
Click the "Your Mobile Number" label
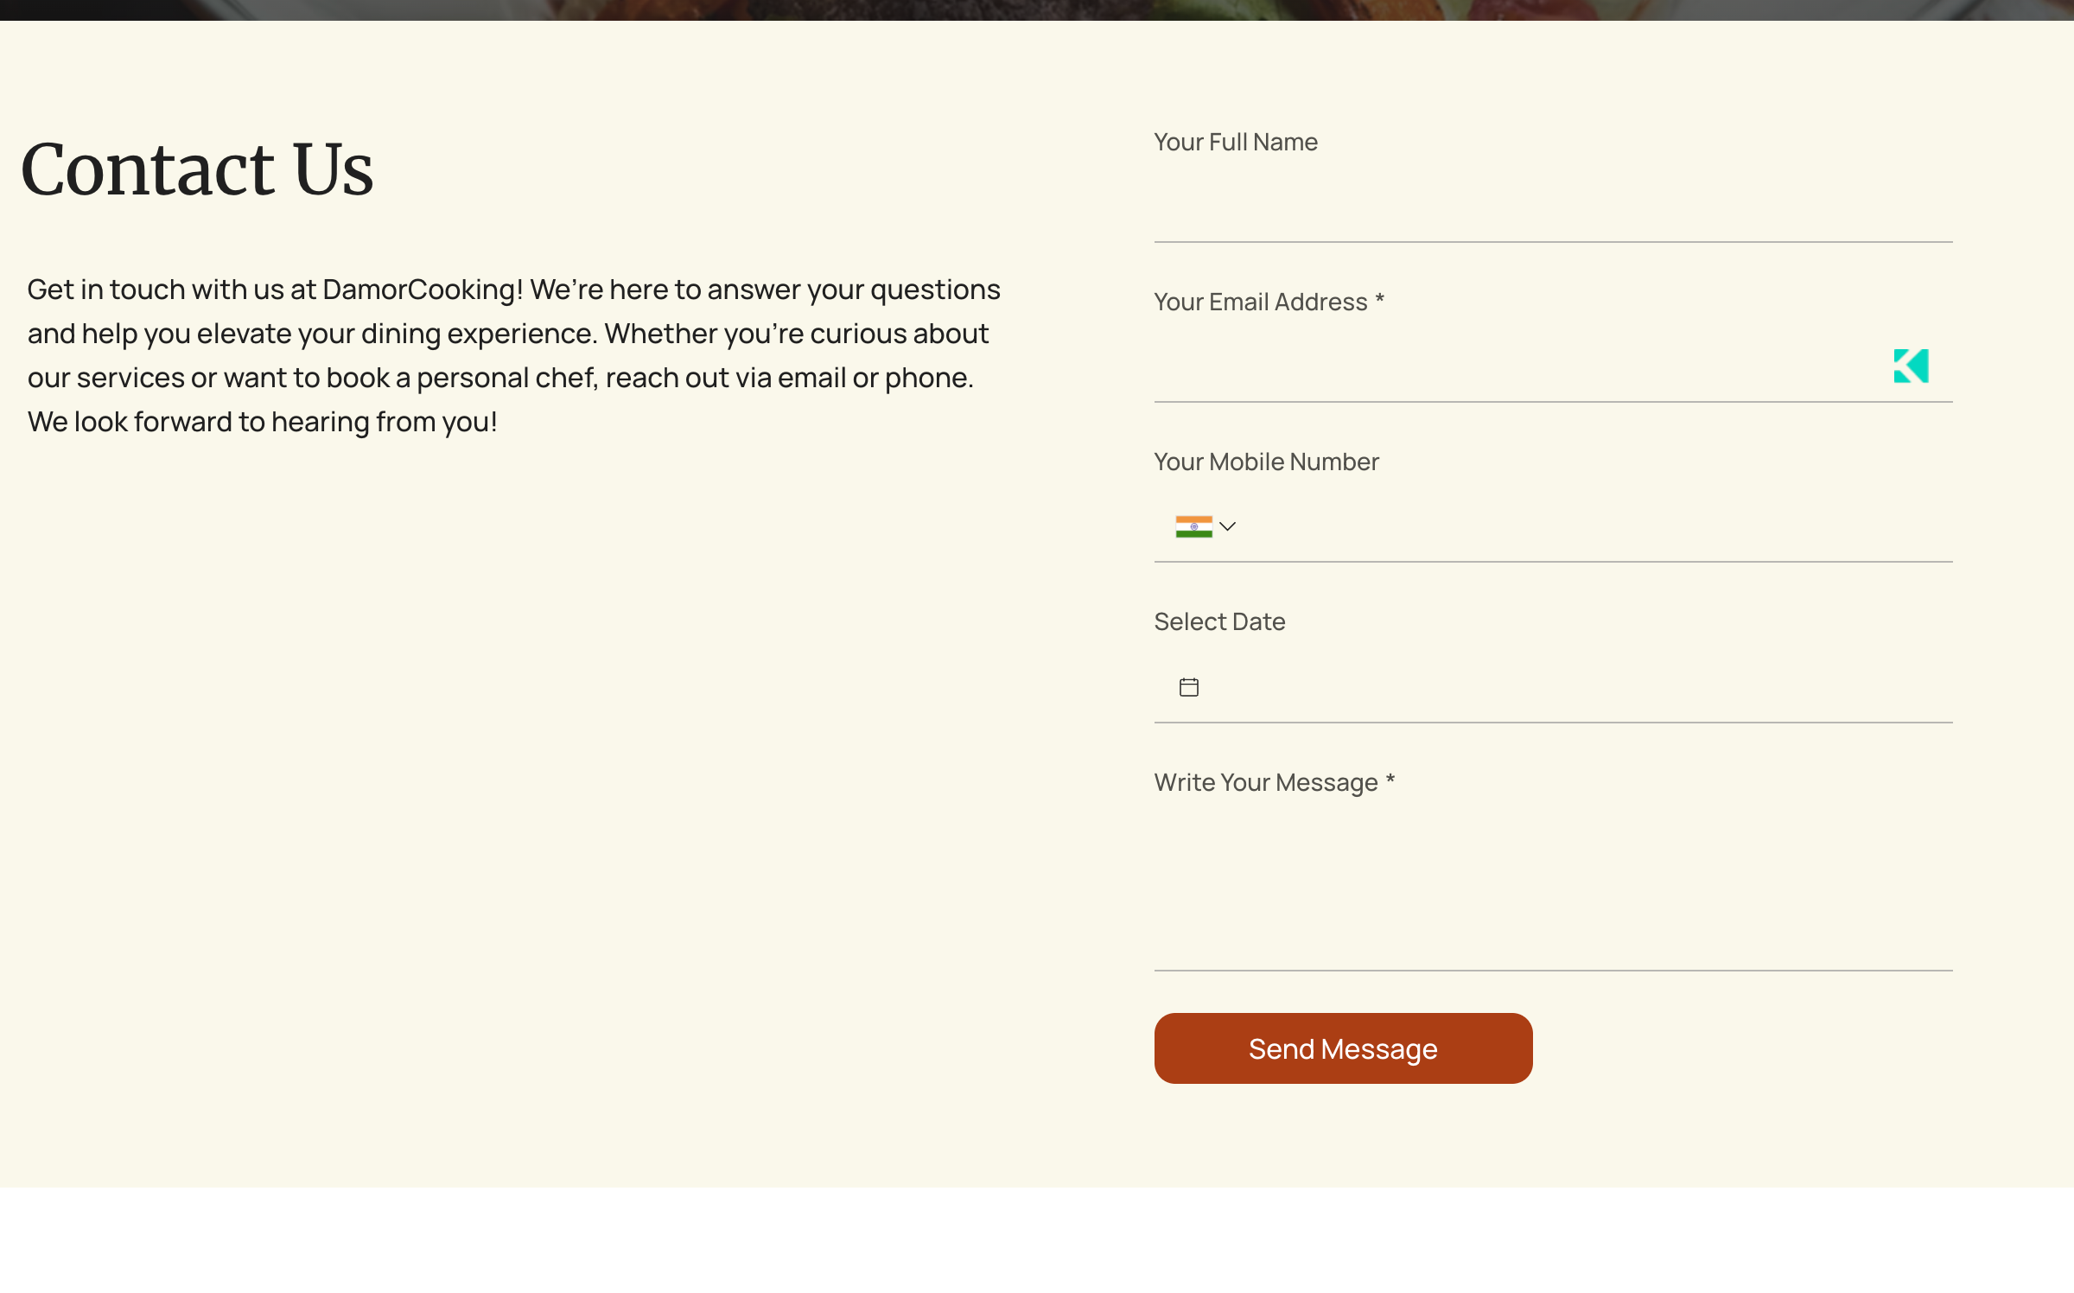tap(1266, 462)
